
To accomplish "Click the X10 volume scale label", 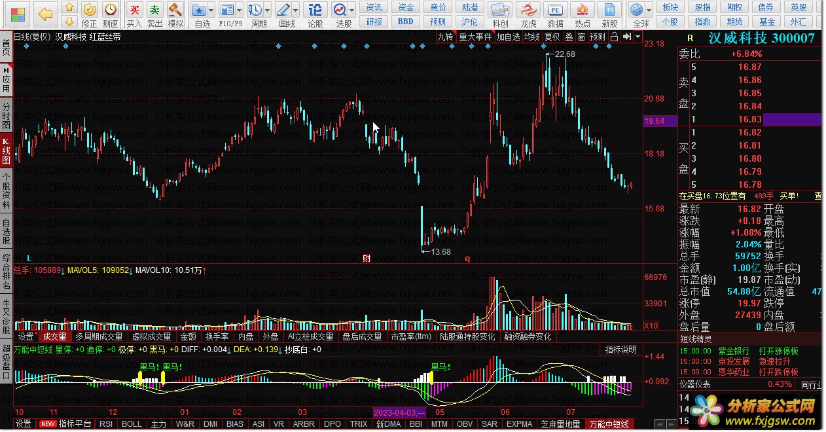I will [652, 325].
